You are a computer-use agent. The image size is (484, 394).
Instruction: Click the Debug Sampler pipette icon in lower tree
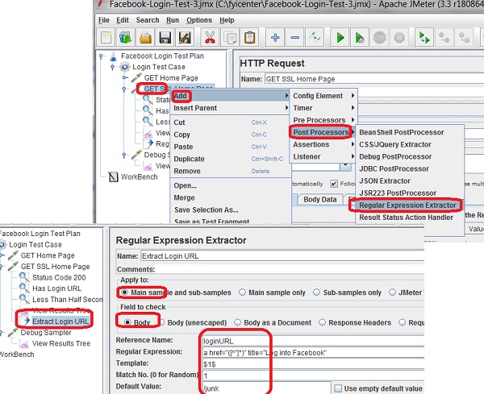pyautogui.click(x=13, y=332)
